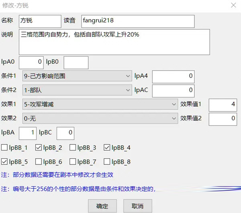Close the 修改-方锐 dialog window
241x213 pixels.
(x=233, y=5)
